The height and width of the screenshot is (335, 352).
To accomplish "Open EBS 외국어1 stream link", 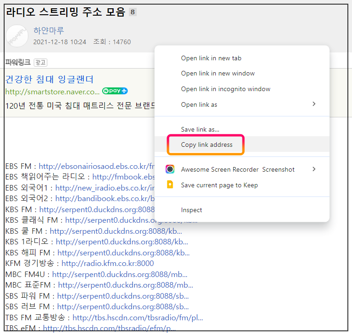I will [x=105, y=188].
